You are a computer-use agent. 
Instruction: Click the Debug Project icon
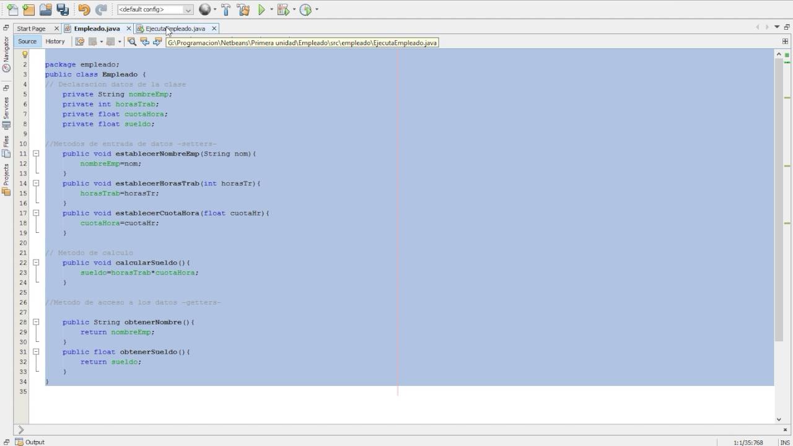pos(283,9)
